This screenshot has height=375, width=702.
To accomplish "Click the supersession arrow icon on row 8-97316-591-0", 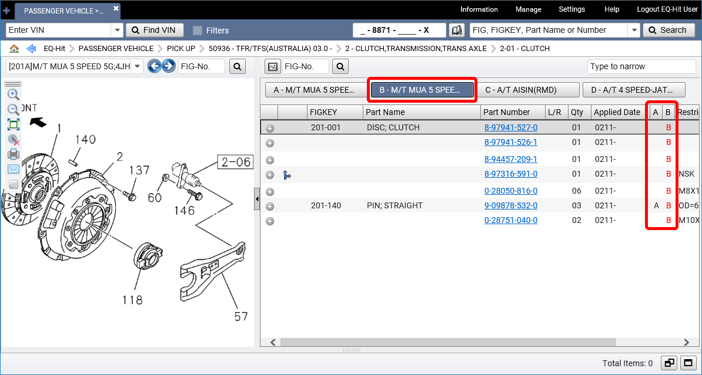I will 287,174.
